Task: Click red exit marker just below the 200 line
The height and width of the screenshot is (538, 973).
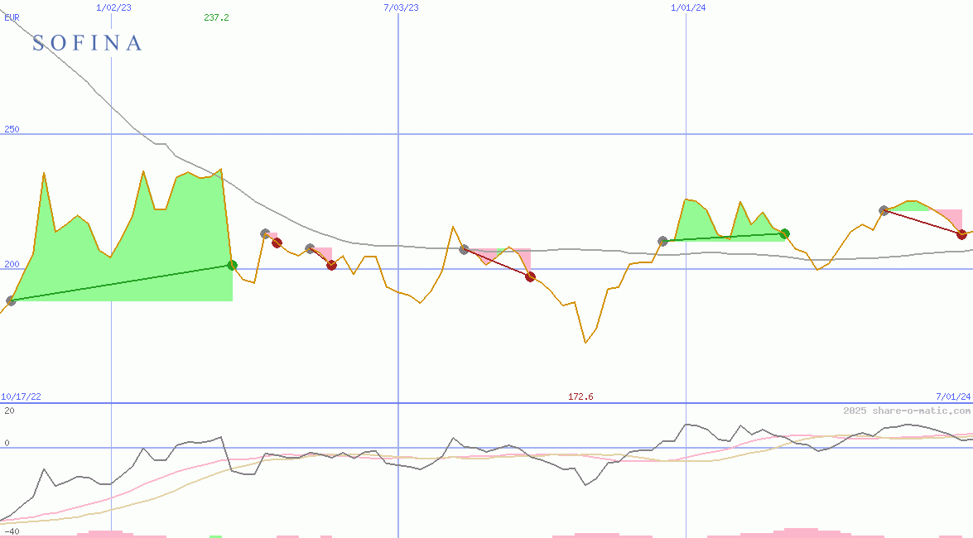Action: point(331,265)
